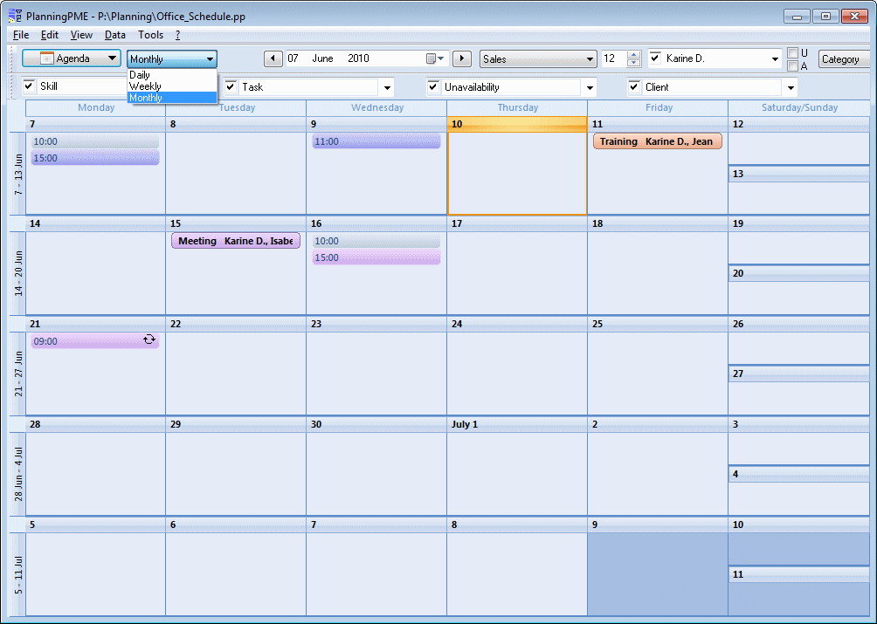The image size is (877, 624).
Task: Click the 14 - 20 Jun week label
Action: [17, 273]
